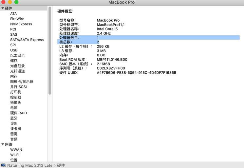Click 硬件 in the bottom path bar

coord(61,165)
